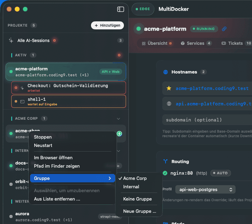The image size is (252, 224).
Task: Switch to the Services tab
Action: [196, 43]
